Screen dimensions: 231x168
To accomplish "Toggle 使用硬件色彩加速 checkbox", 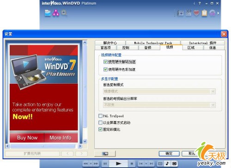I will point(105,70).
